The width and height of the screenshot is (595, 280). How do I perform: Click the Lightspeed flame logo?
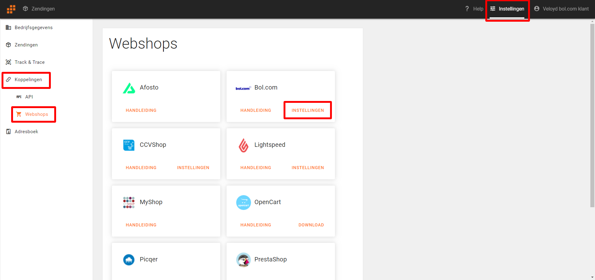tap(244, 145)
